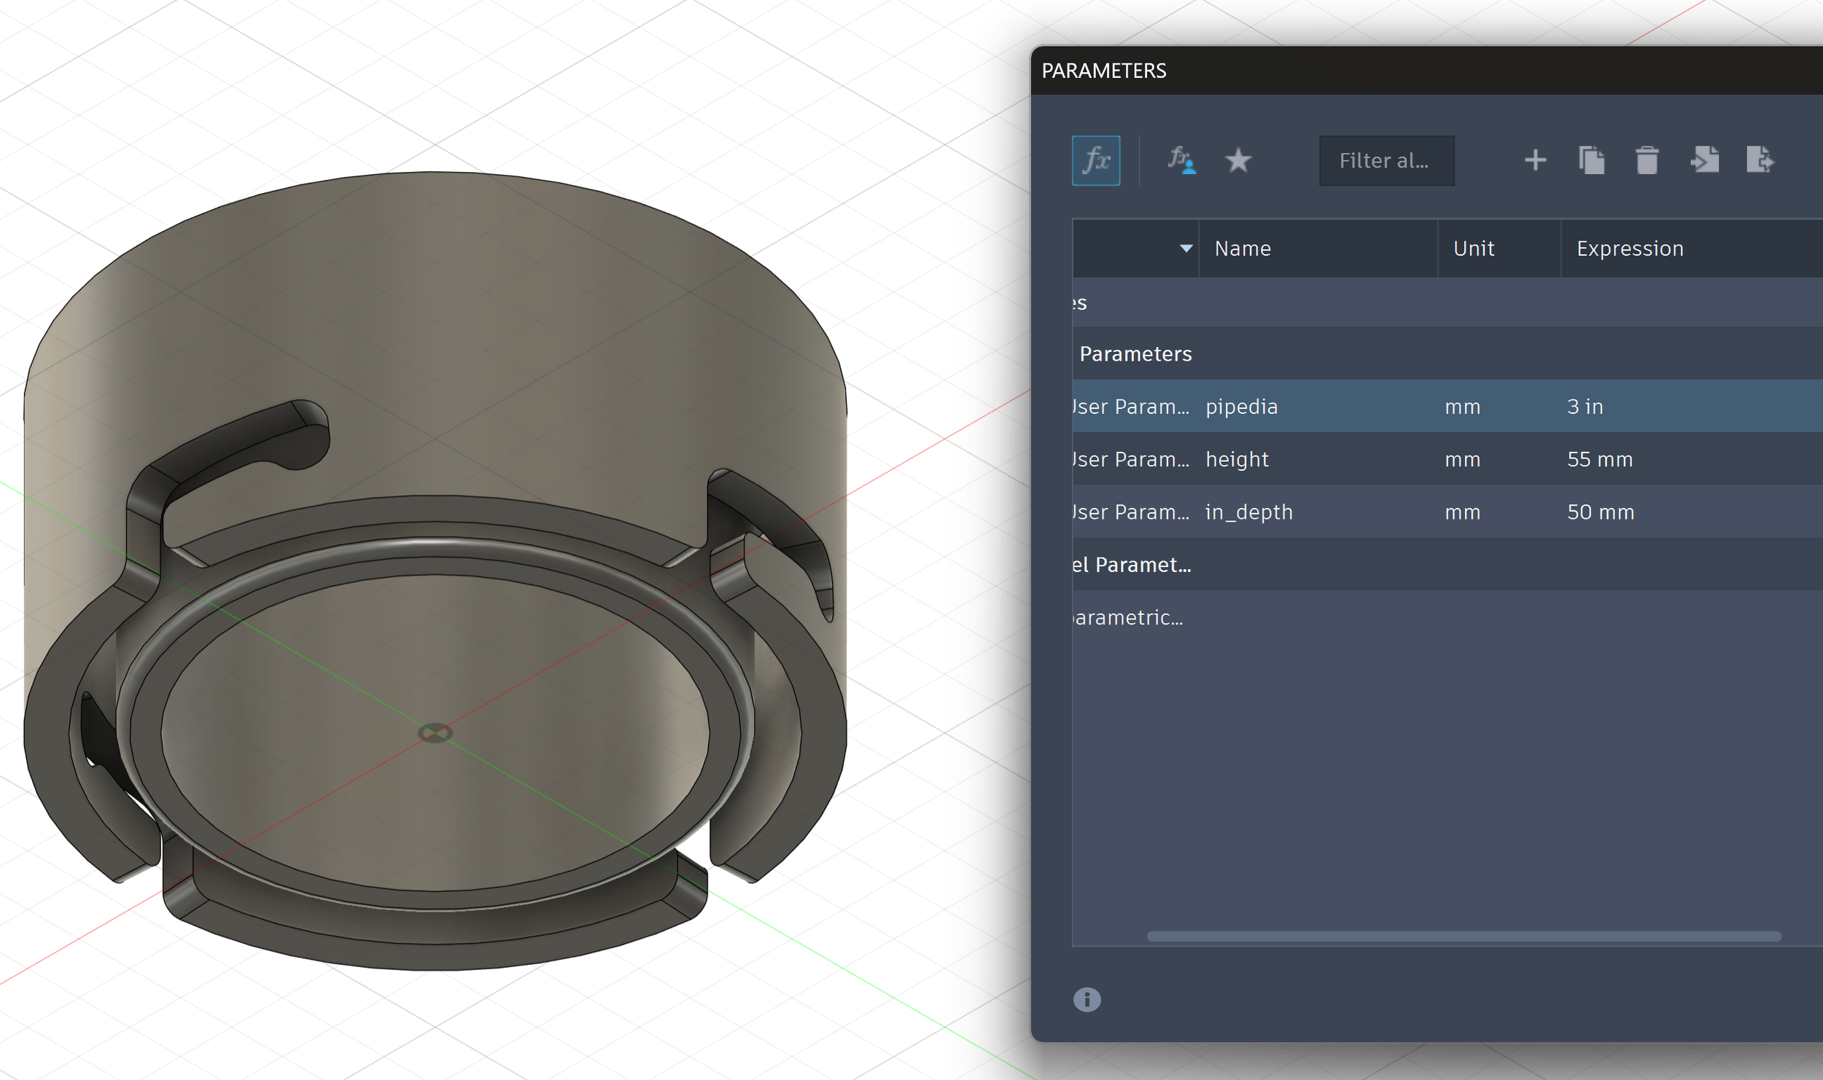The image size is (1823, 1080).
Task: Click the Name column header
Action: coord(1243,249)
